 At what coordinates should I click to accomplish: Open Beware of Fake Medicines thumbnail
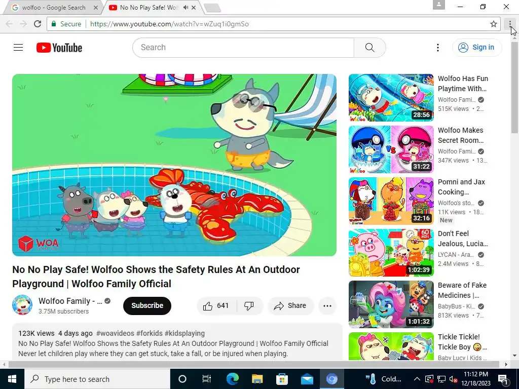391,304
